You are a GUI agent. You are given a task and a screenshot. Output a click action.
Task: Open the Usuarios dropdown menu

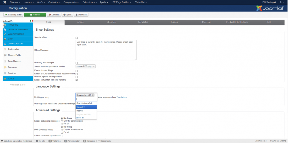click(x=28, y=2)
